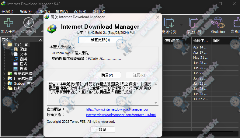Select the 文件 documents icon in tree
Viewport: 240px width, 138px height.
(x=16, y=54)
